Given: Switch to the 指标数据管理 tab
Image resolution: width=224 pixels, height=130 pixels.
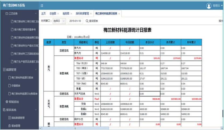Looking at the screenshot, I should (82, 13).
